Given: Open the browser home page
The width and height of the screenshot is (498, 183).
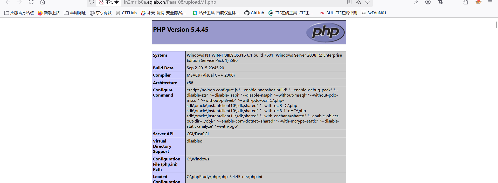Looking at the screenshot, I should (x=43, y=2).
